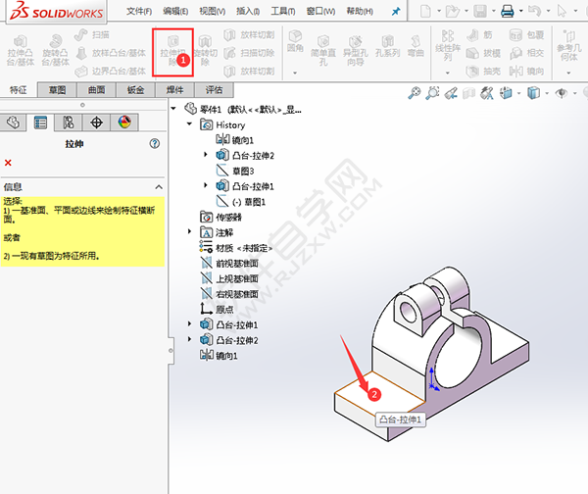Select the Shell (抽壳) tool
Viewport: 588px width, 494px height.
point(483,71)
